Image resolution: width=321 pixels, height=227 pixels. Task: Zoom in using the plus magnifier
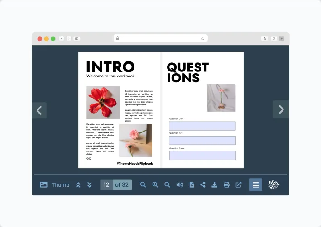click(155, 184)
